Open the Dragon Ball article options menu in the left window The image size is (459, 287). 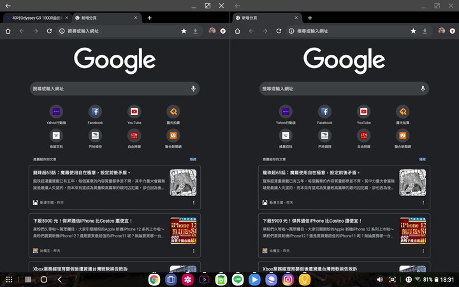tap(194, 202)
